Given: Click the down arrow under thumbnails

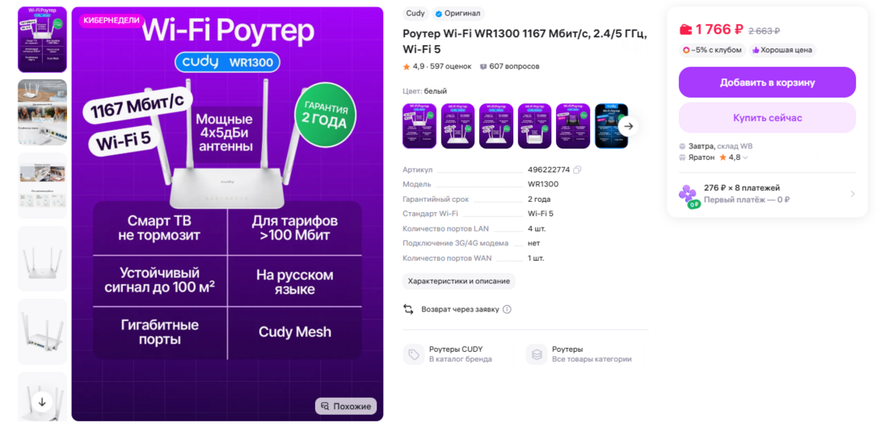Looking at the screenshot, I should click(x=41, y=401).
